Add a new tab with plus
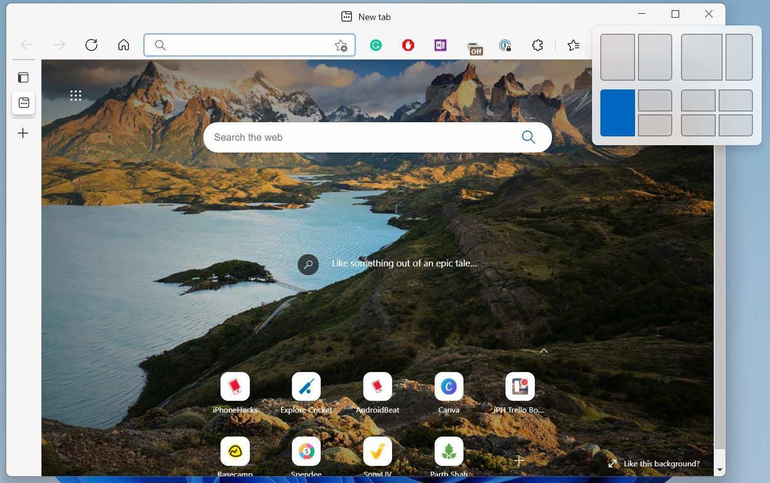Viewport: 770px width, 483px height. [x=23, y=133]
